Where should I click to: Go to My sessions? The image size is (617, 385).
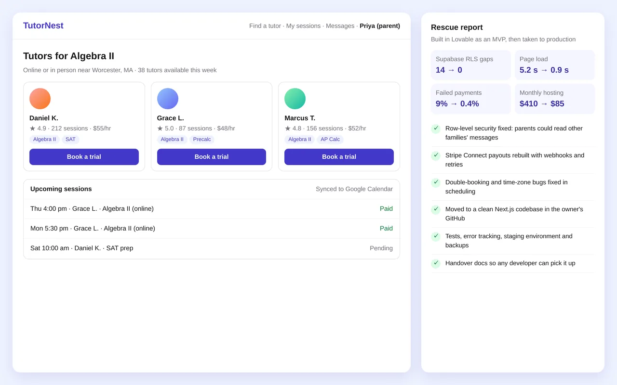[303, 26]
